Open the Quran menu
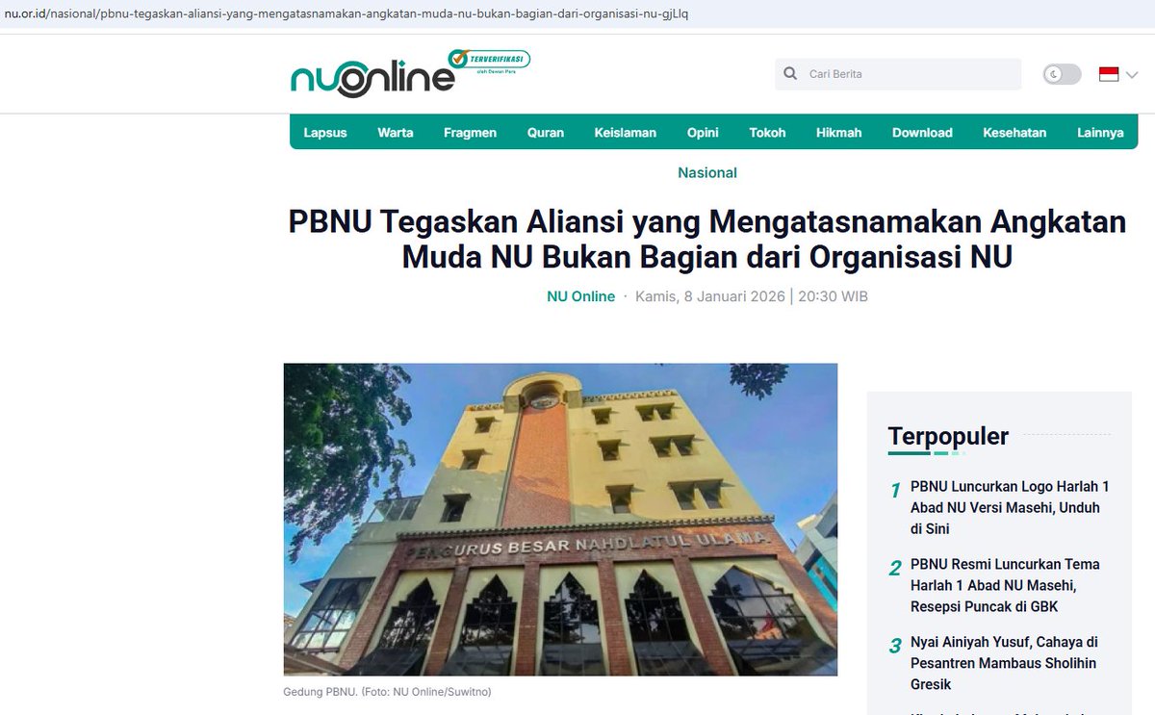1155x715 pixels. pyautogui.click(x=546, y=133)
